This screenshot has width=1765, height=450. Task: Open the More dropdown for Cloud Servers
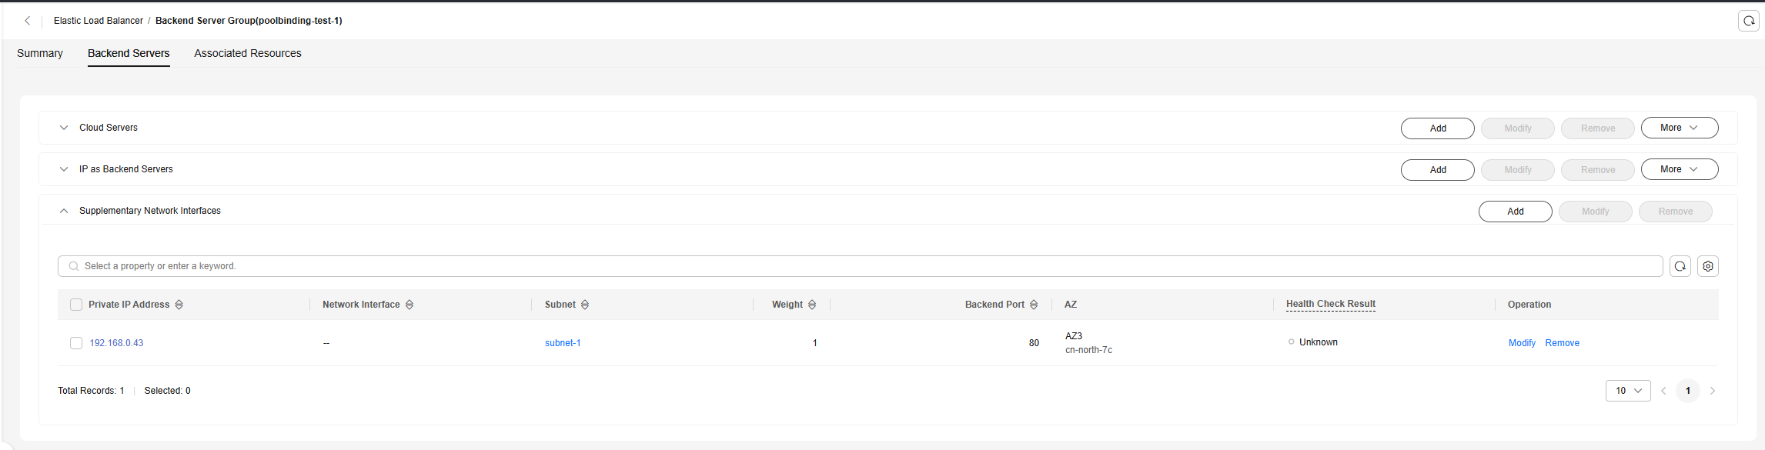click(x=1680, y=128)
